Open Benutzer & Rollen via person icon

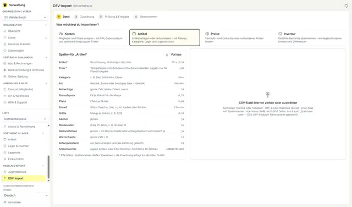(x=5, y=44)
